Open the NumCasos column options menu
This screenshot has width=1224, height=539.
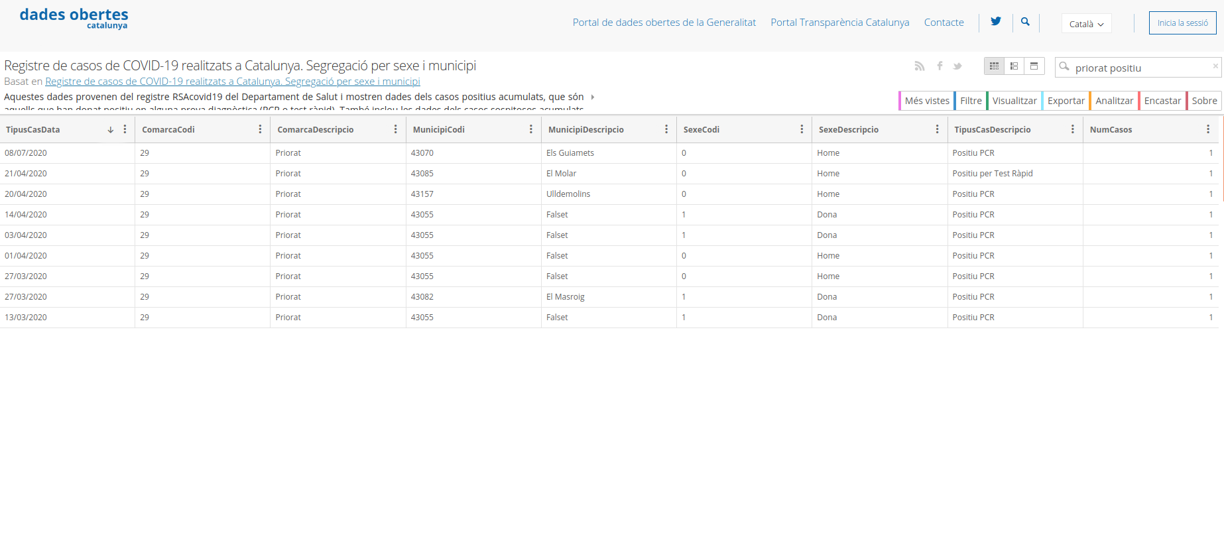(1207, 129)
